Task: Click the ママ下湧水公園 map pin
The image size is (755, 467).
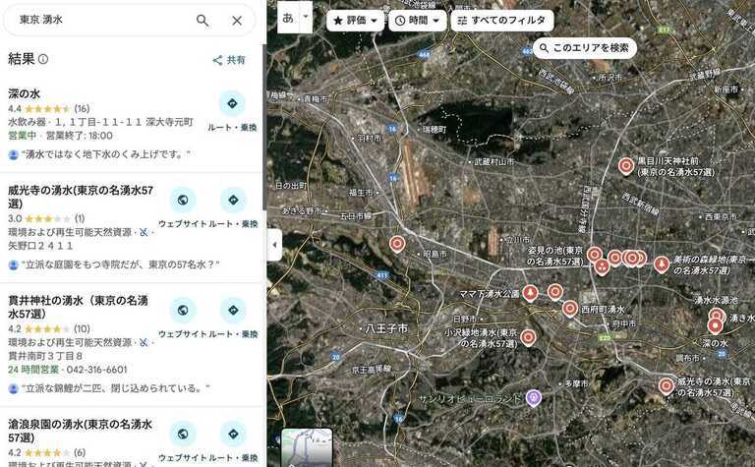Action: click(x=530, y=293)
